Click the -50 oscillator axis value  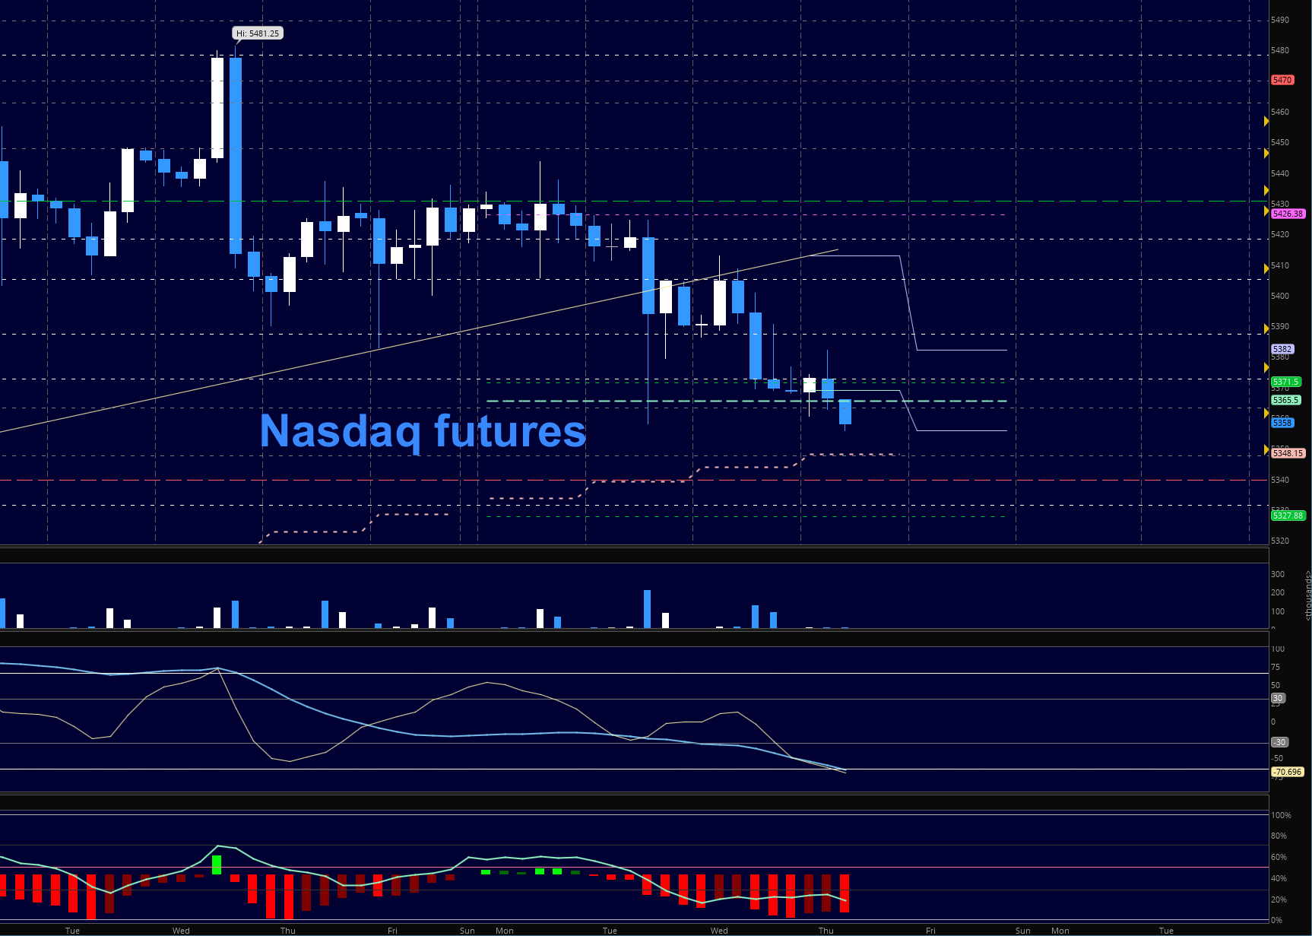(1278, 758)
